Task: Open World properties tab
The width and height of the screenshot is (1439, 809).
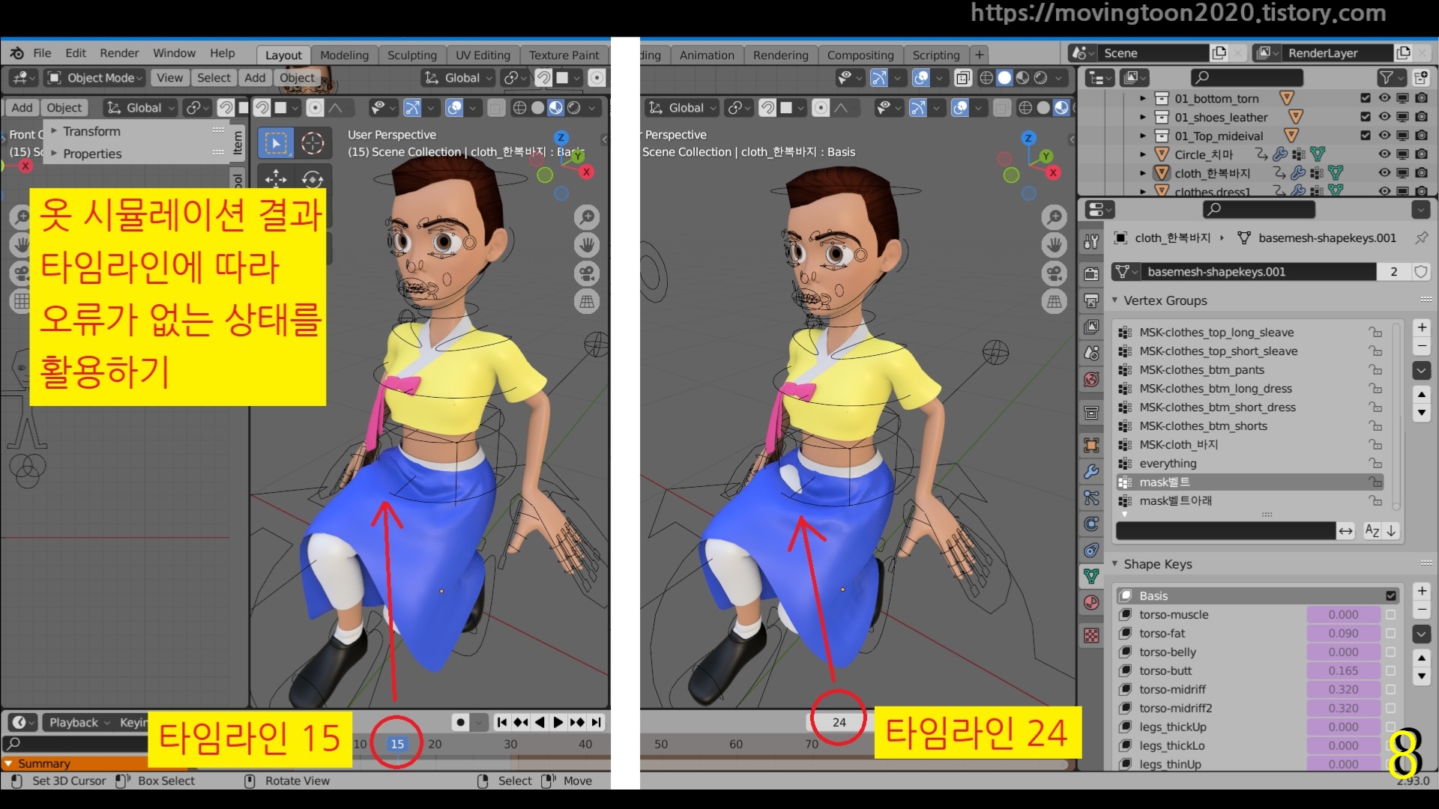Action: coord(1091,379)
